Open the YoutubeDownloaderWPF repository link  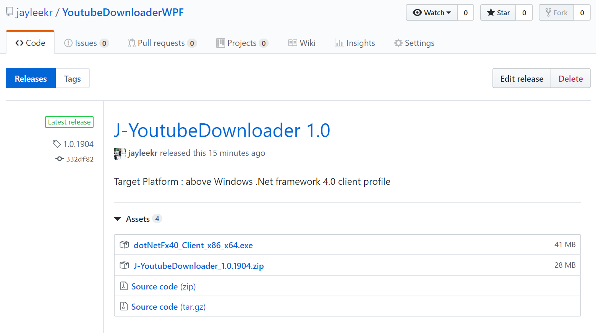(x=123, y=12)
